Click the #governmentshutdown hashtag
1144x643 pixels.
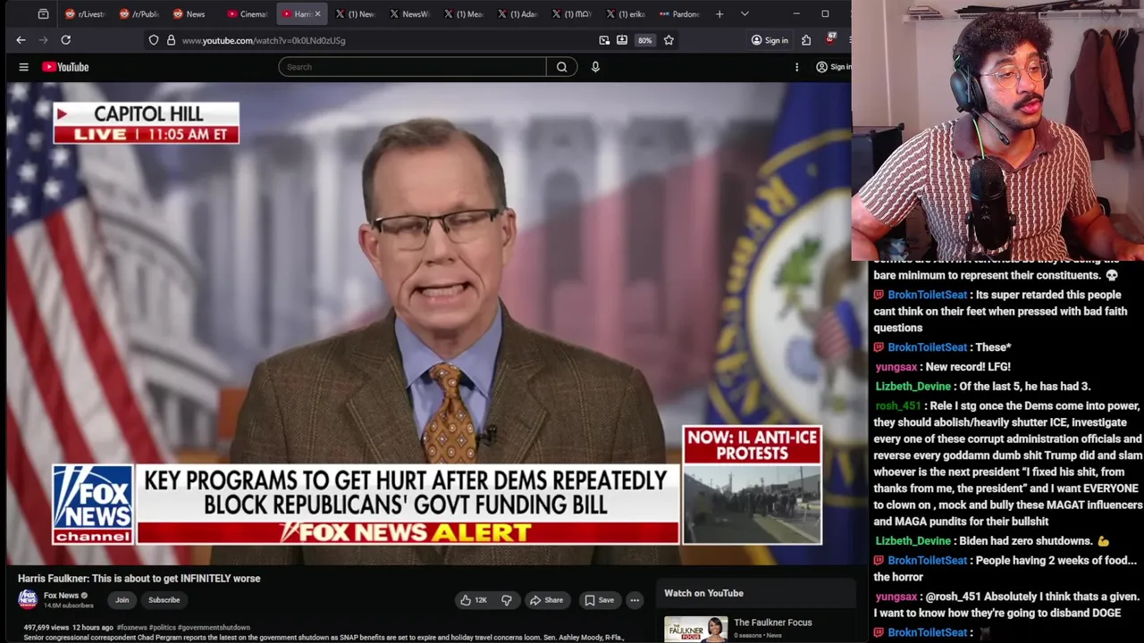[214, 628]
